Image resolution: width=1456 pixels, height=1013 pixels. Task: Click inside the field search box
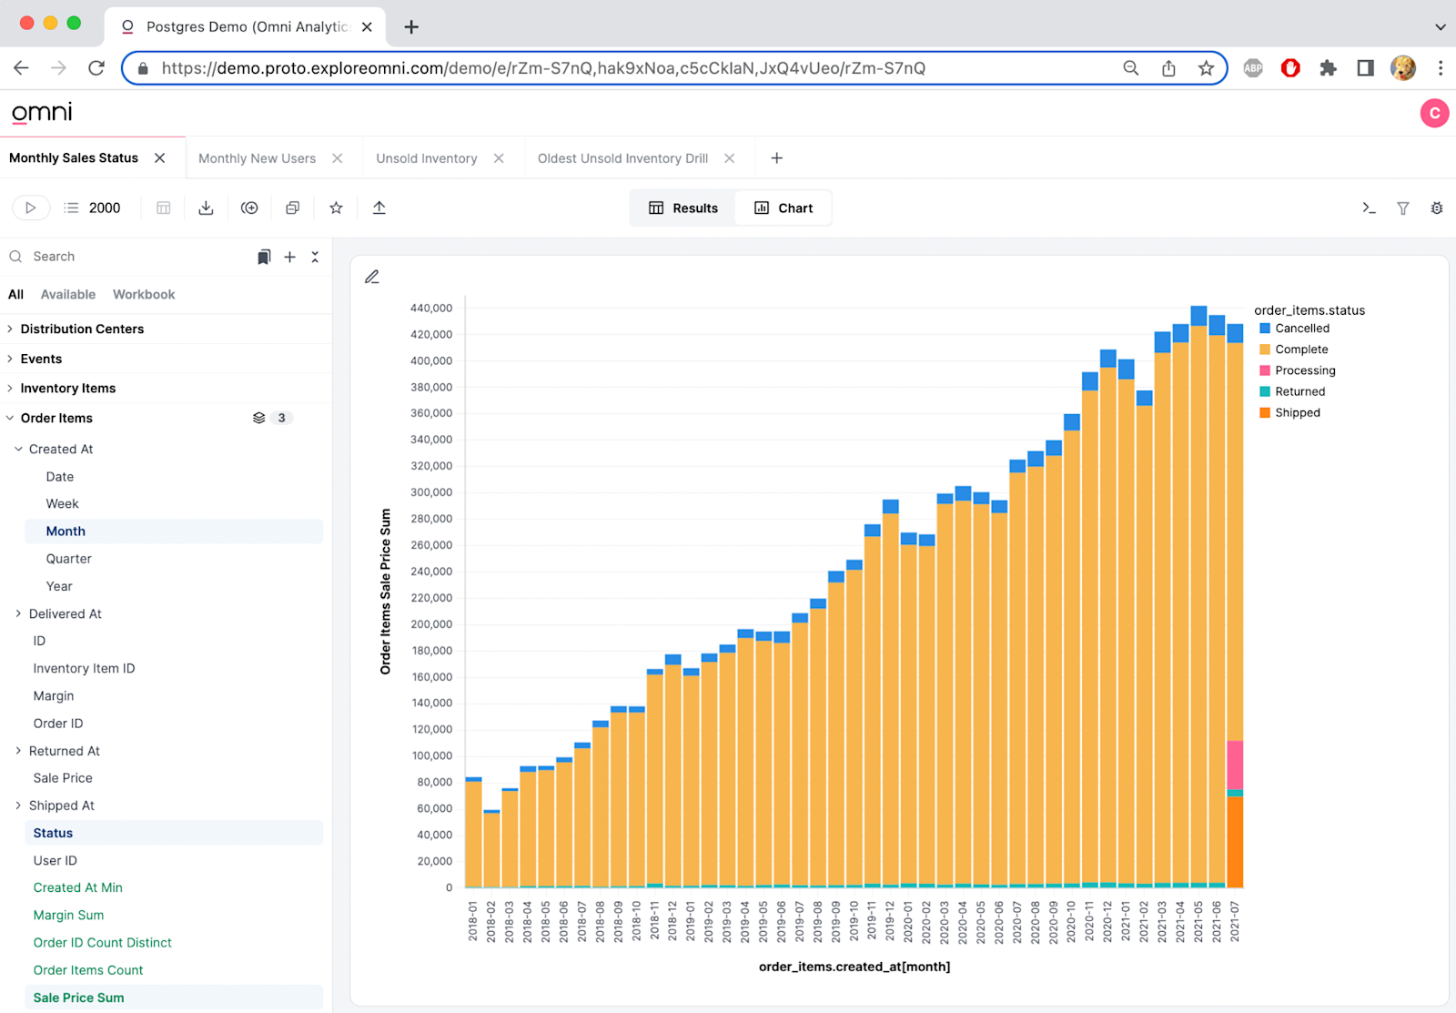click(x=109, y=256)
